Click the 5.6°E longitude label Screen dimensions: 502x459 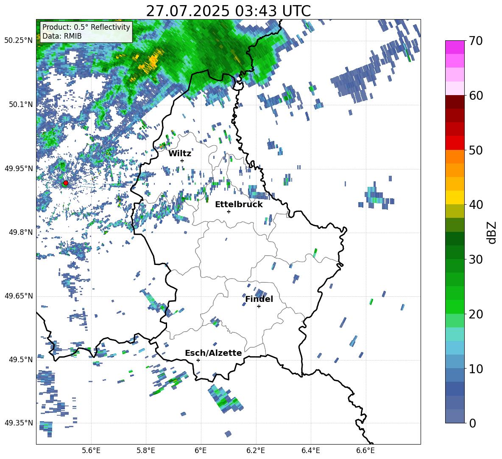91,451
